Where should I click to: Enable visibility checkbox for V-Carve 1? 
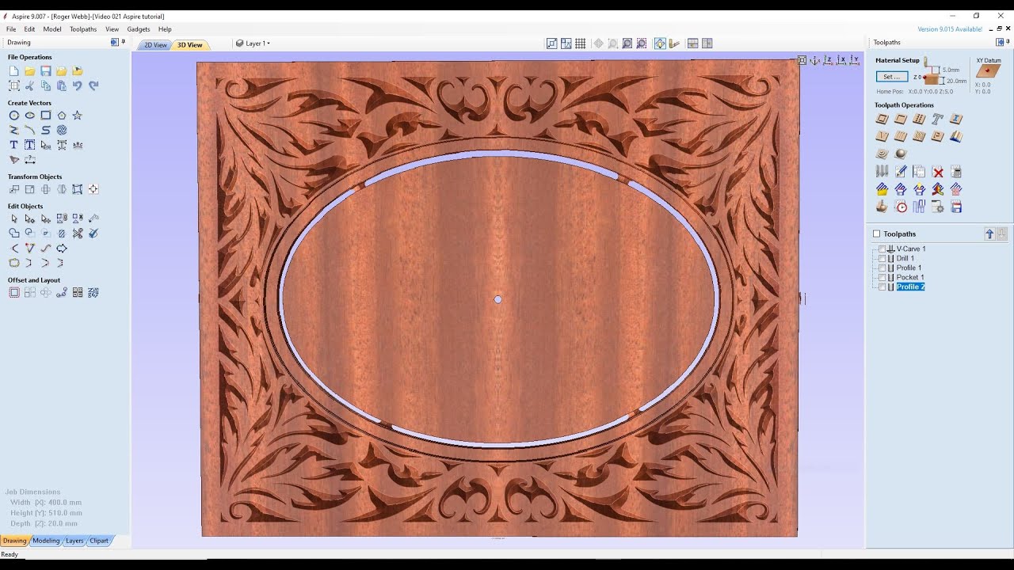pos(882,249)
